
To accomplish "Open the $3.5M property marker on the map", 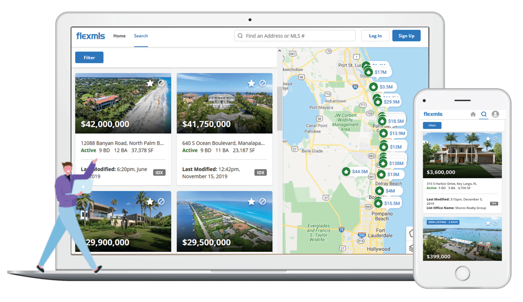I will pyautogui.click(x=373, y=87).
